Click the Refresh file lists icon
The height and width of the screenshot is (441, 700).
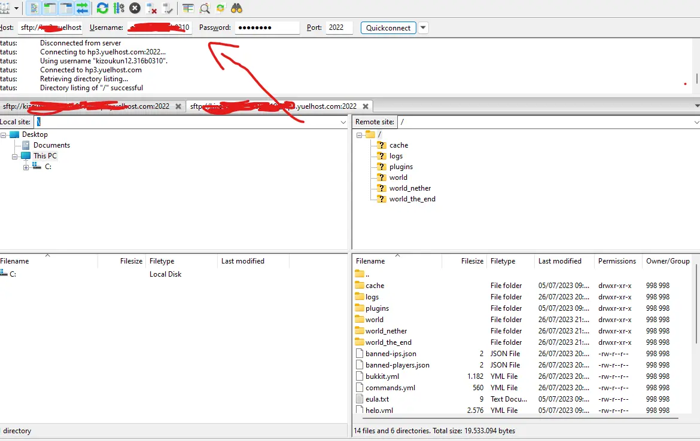[102, 8]
